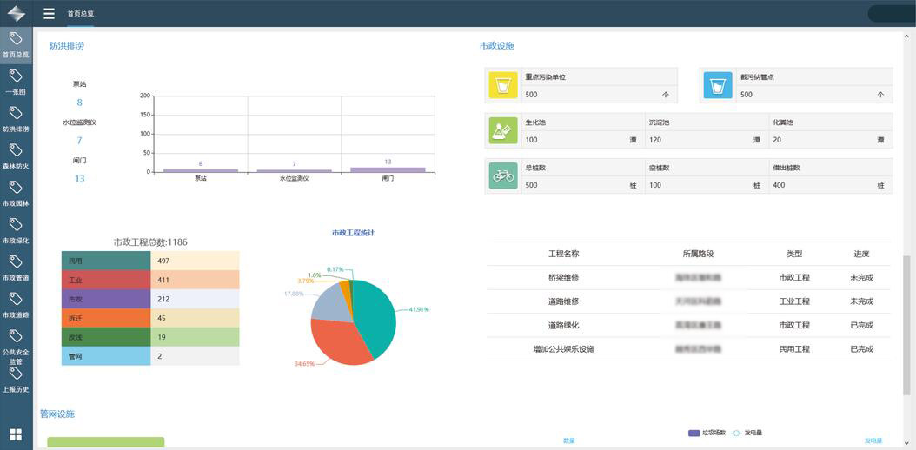Click the yellow 重点污染单位 cup icon
This screenshot has height=450, width=916.
click(502, 86)
